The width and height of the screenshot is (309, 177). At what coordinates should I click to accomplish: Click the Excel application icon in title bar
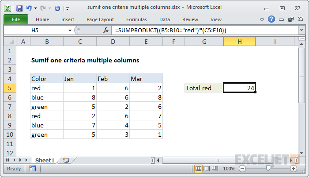click(8, 8)
